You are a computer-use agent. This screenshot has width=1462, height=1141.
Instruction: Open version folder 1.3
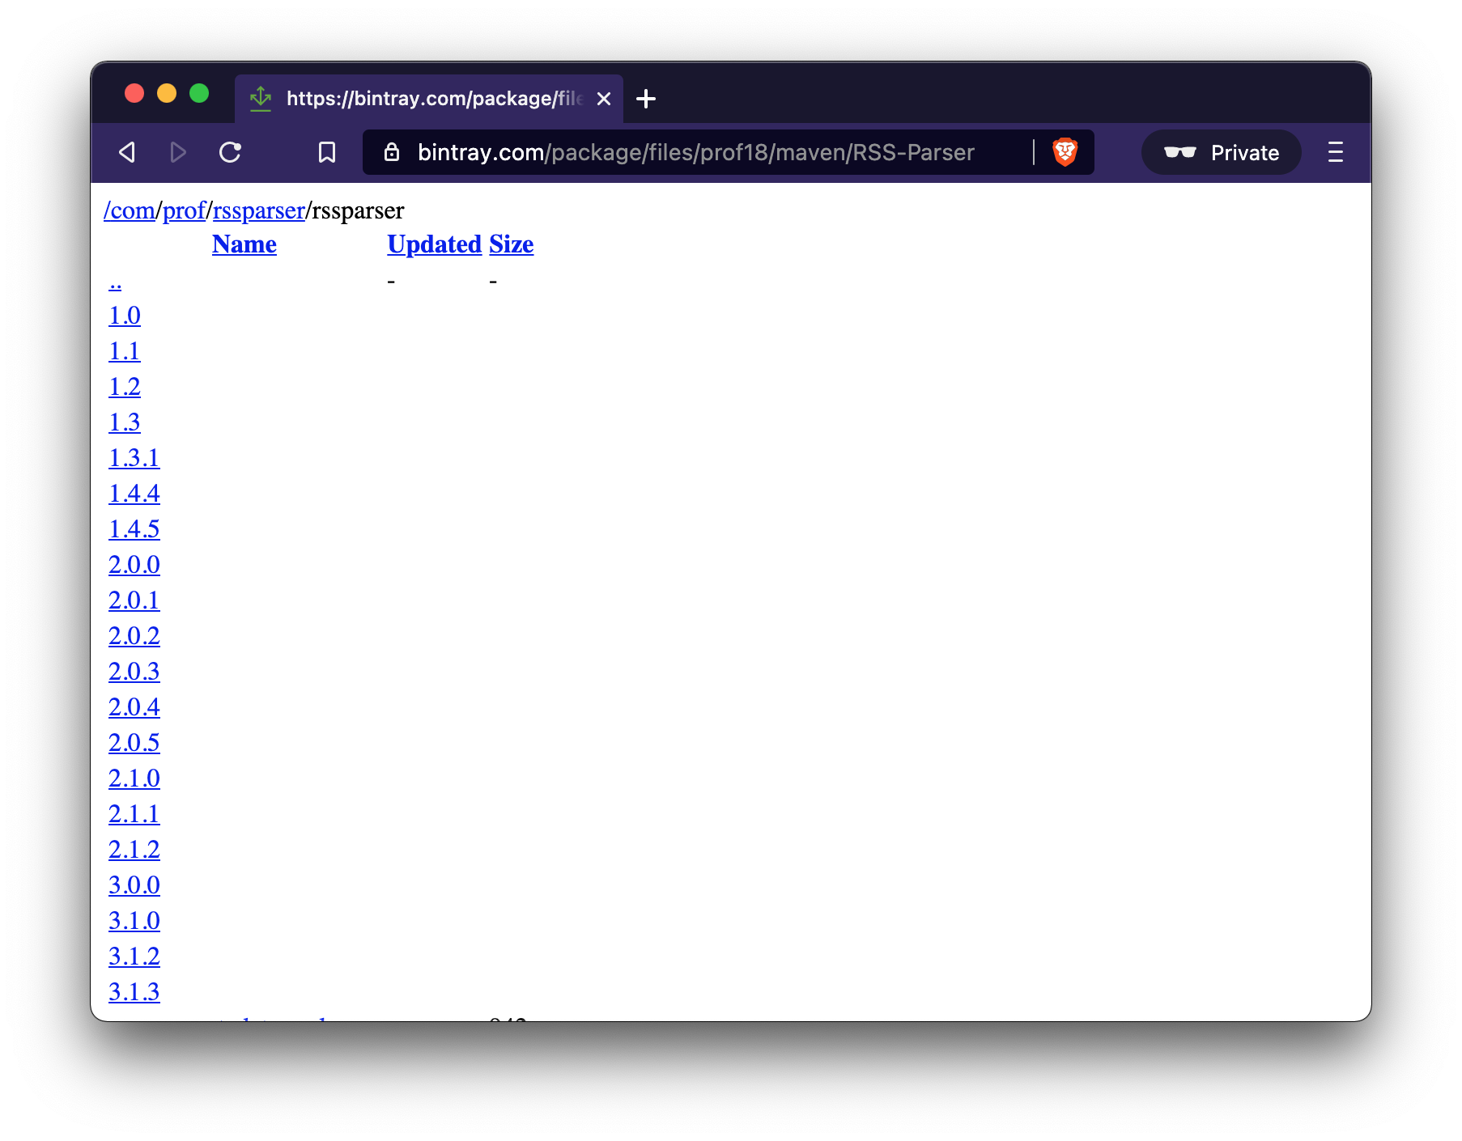[125, 422]
